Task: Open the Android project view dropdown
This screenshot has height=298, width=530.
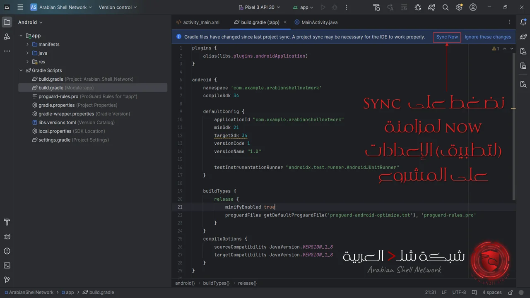Action: click(30, 22)
